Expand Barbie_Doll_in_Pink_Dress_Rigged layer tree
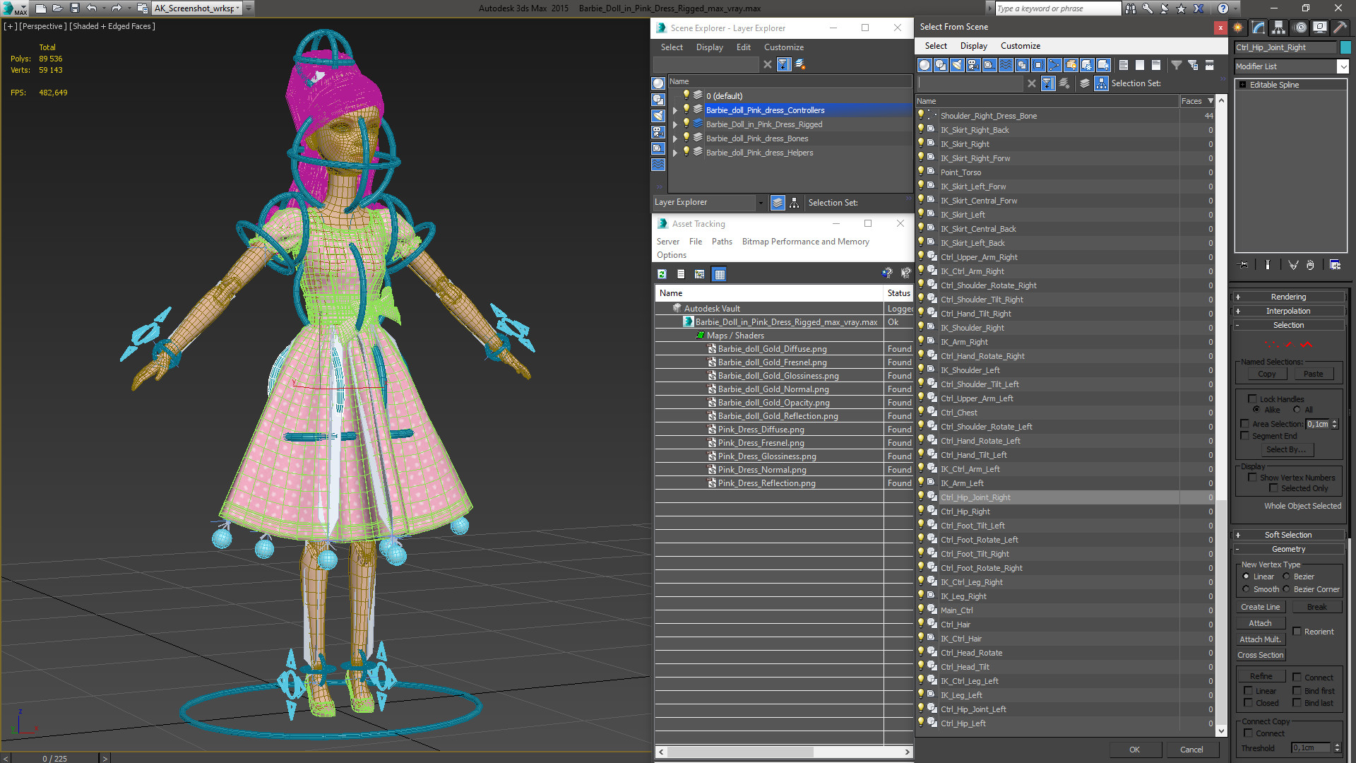1356x763 pixels. [674, 124]
